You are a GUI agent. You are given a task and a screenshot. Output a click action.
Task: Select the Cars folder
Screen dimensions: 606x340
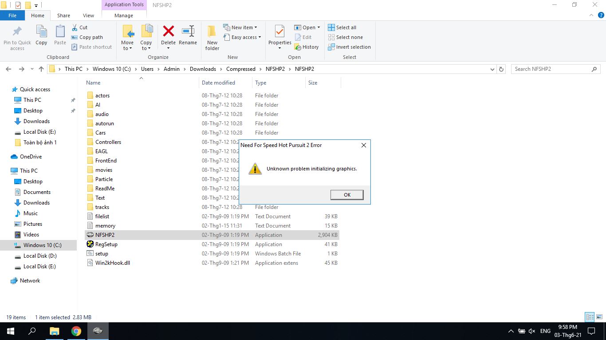(212, 133)
